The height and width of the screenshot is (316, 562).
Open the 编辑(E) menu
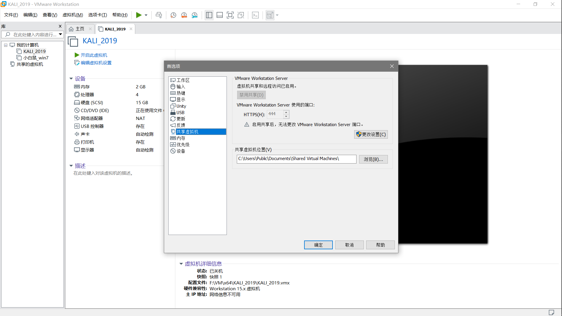click(x=30, y=15)
